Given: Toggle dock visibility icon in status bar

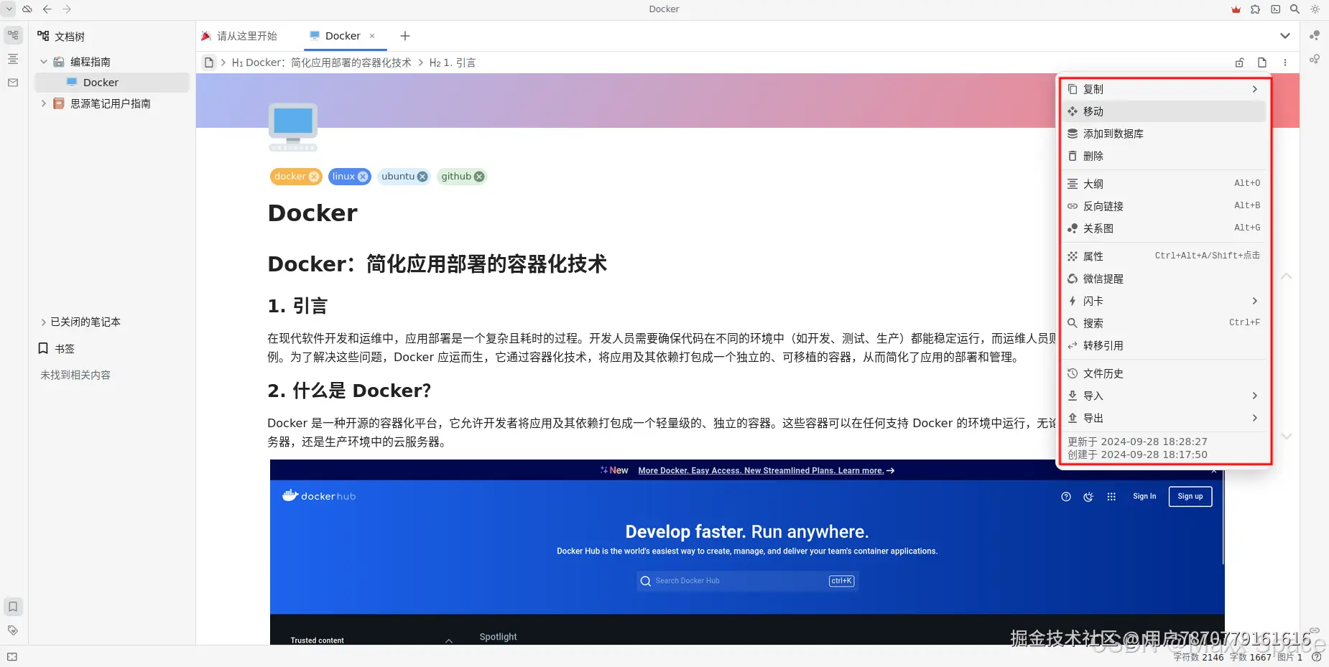Looking at the screenshot, I should (x=12, y=657).
